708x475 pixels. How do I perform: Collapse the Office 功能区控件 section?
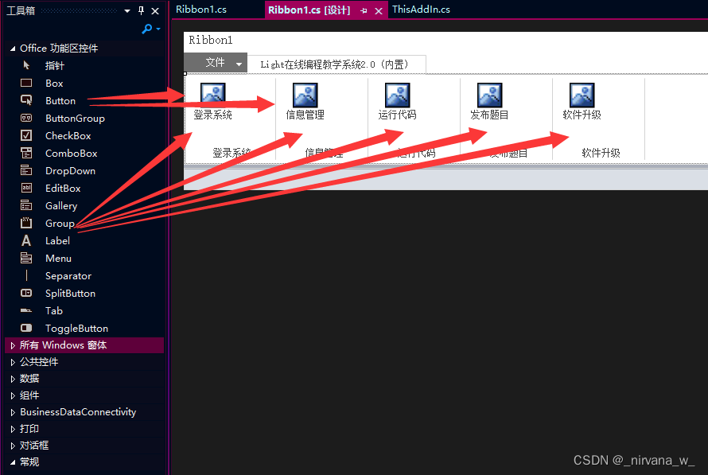point(13,49)
